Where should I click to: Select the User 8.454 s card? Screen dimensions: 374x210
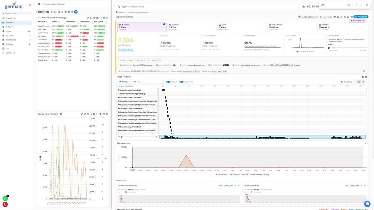click(x=241, y=27)
